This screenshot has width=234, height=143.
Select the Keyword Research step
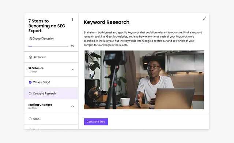[51, 93]
